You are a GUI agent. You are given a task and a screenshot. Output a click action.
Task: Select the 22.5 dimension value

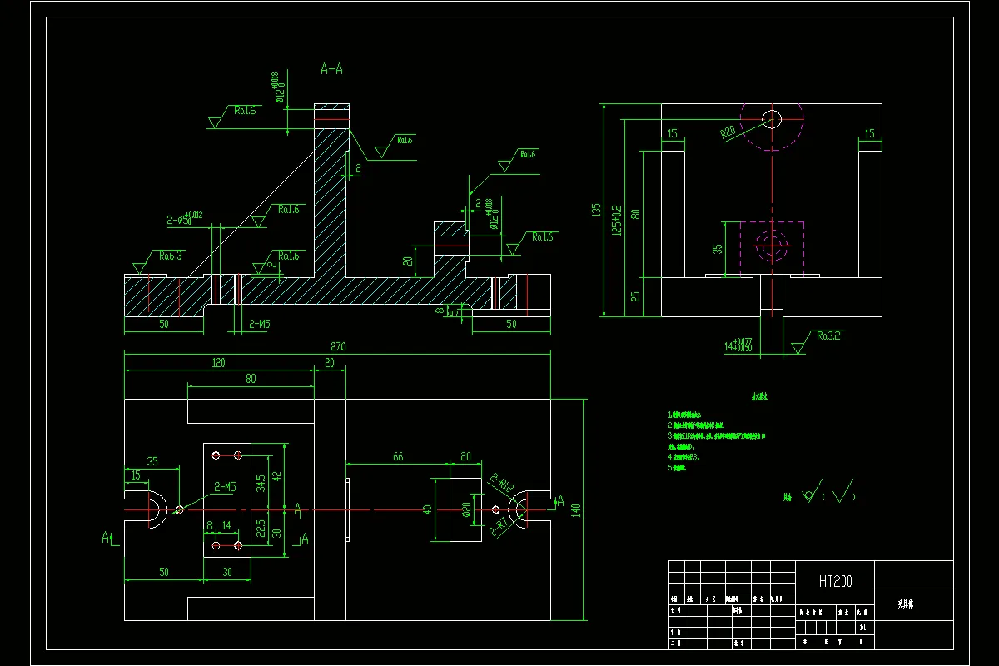[x=261, y=529]
